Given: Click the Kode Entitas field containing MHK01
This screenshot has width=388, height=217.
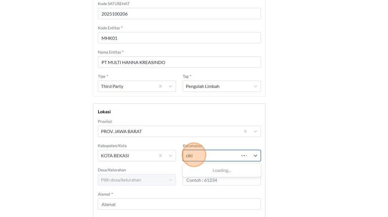Looking at the screenshot, I should pyautogui.click(x=179, y=38).
